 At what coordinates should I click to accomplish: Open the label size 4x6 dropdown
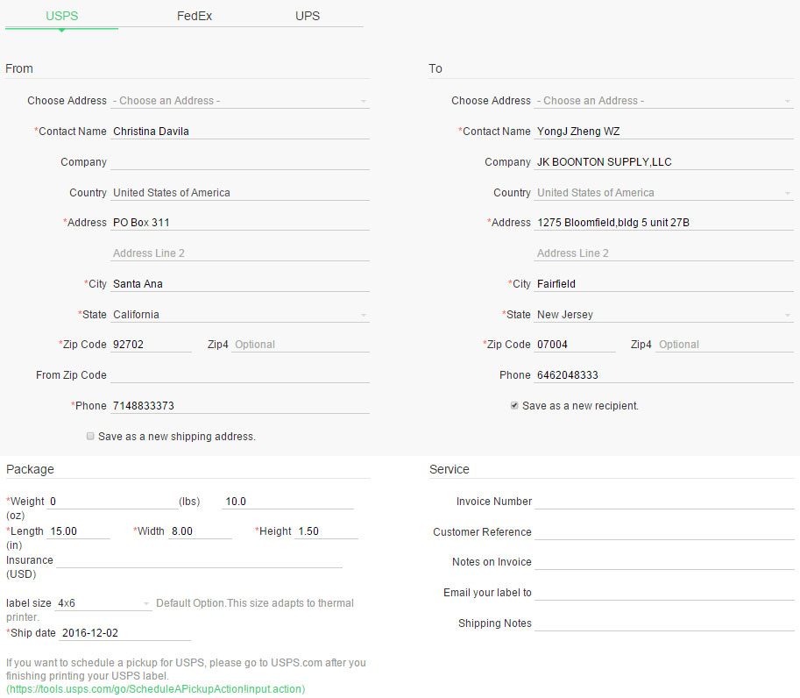coord(103,603)
